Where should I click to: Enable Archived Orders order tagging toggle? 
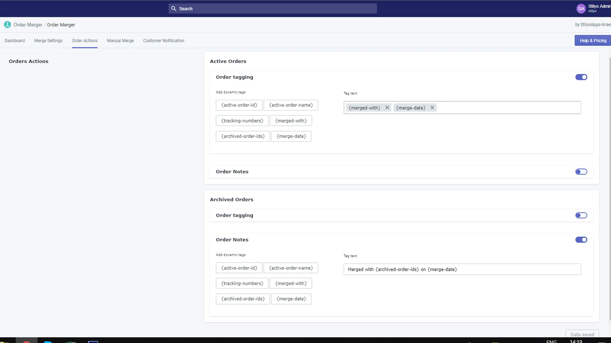click(x=581, y=215)
